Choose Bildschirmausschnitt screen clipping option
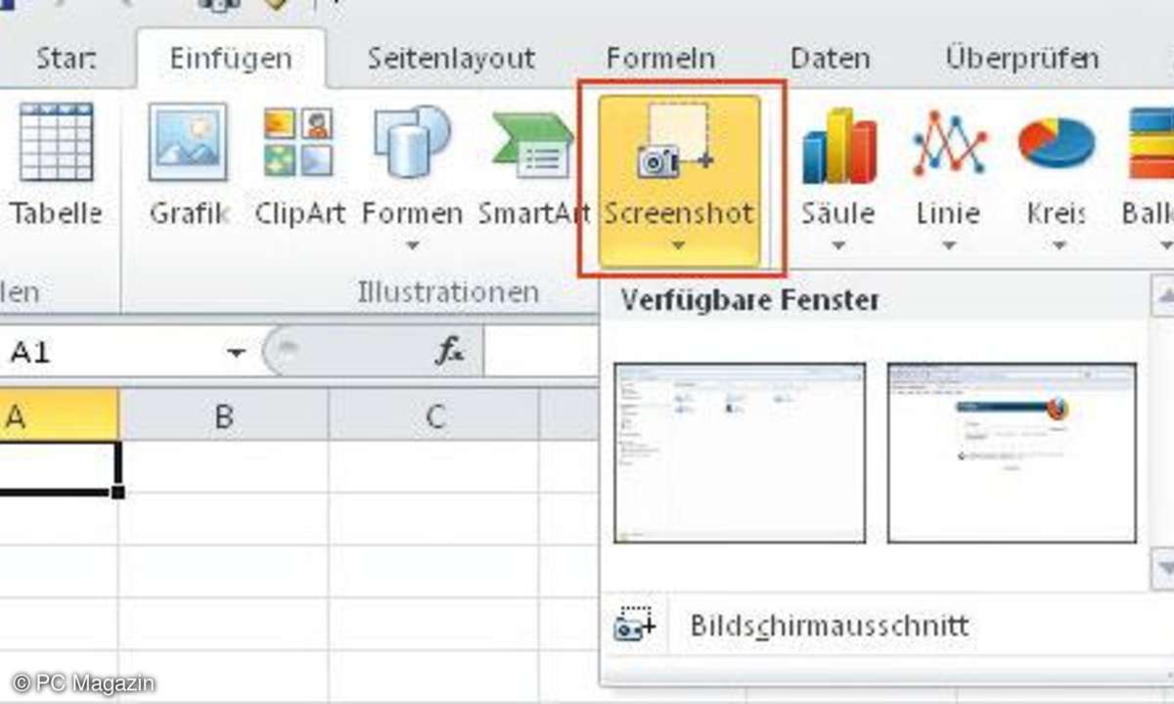This screenshot has height=704, width=1174. click(x=829, y=625)
